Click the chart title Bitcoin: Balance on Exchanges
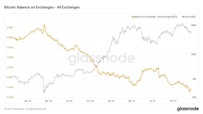 pos(42,7)
